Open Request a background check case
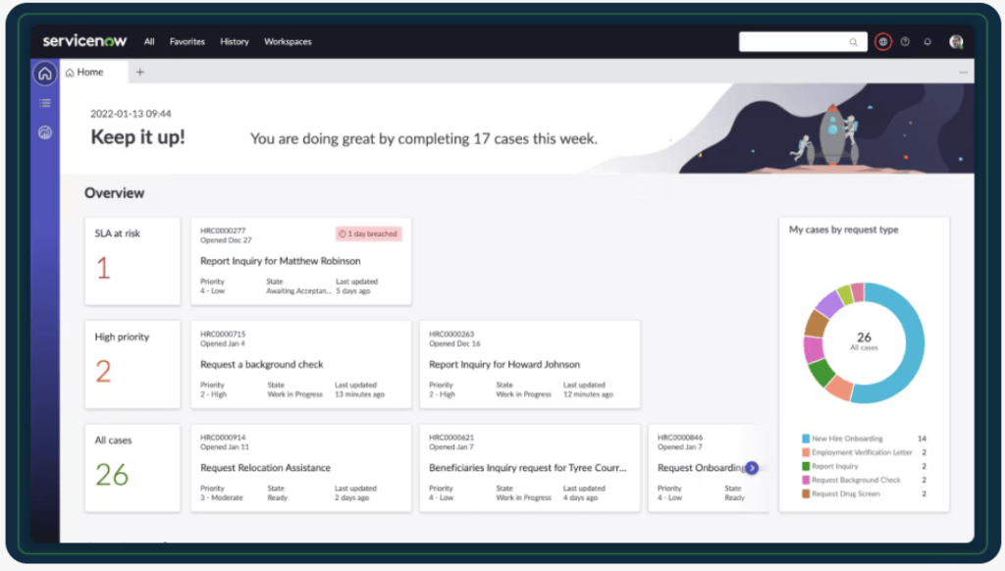 click(x=301, y=365)
